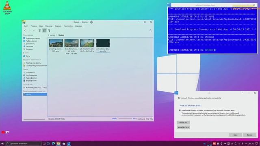The width and height of the screenshot is (260, 146).
Task: Switch Dolphin to details view mode
Action: [49, 30]
